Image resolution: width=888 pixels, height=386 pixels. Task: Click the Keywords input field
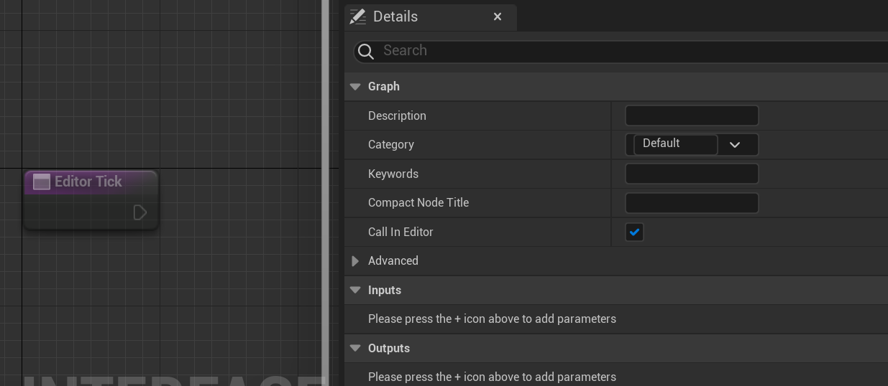point(692,174)
